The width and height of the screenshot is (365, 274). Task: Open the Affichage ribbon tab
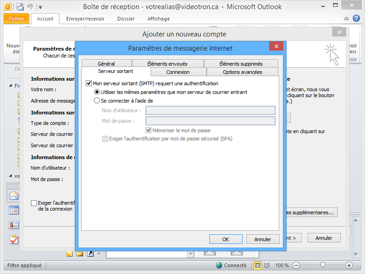tap(158, 19)
